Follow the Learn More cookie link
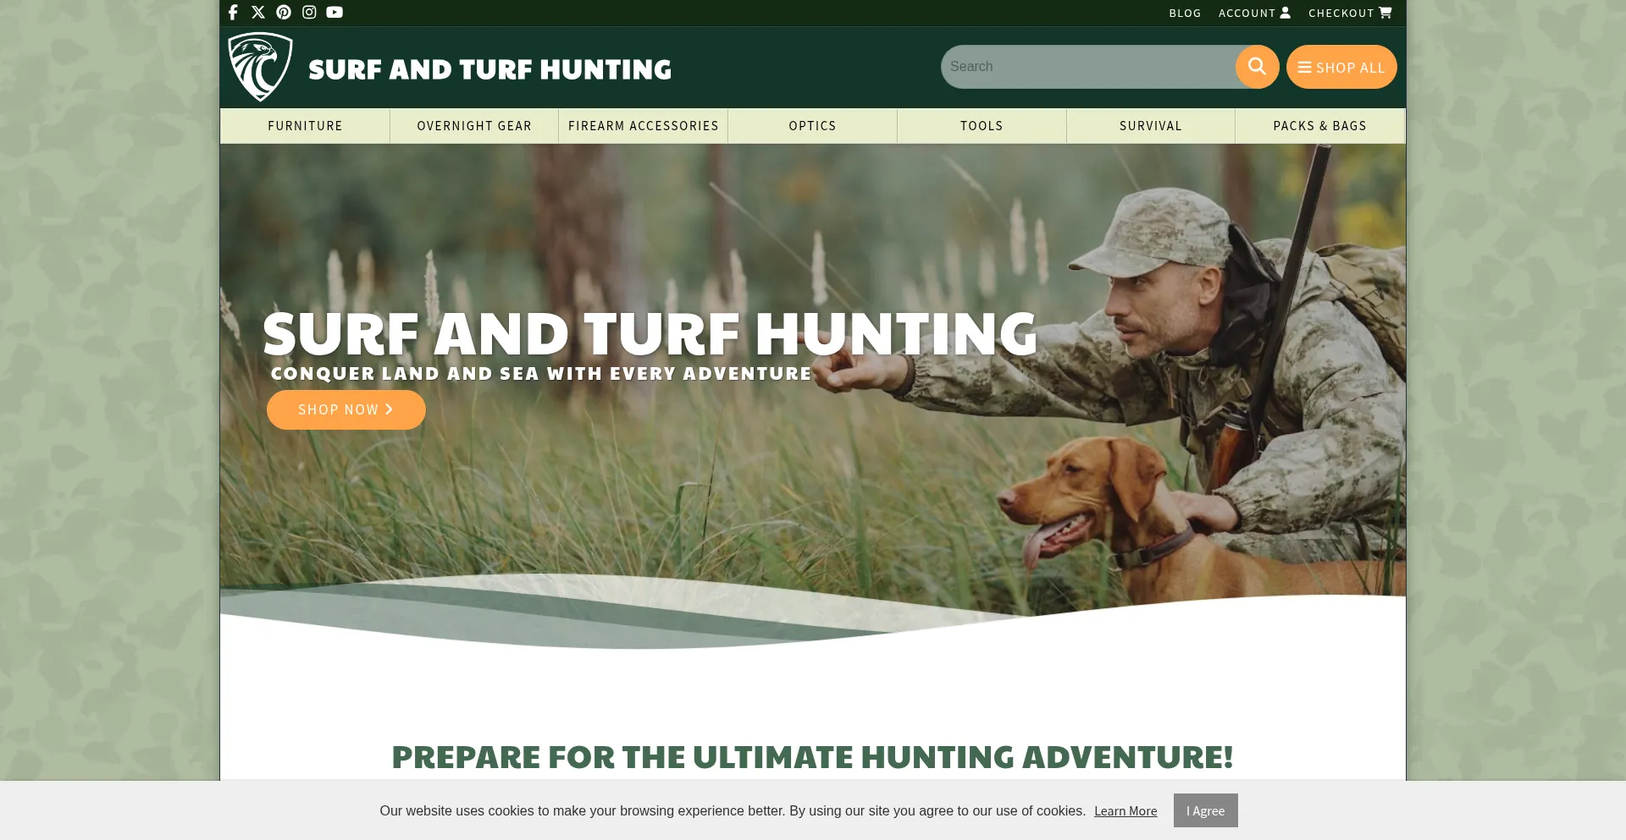 (x=1125, y=811)
